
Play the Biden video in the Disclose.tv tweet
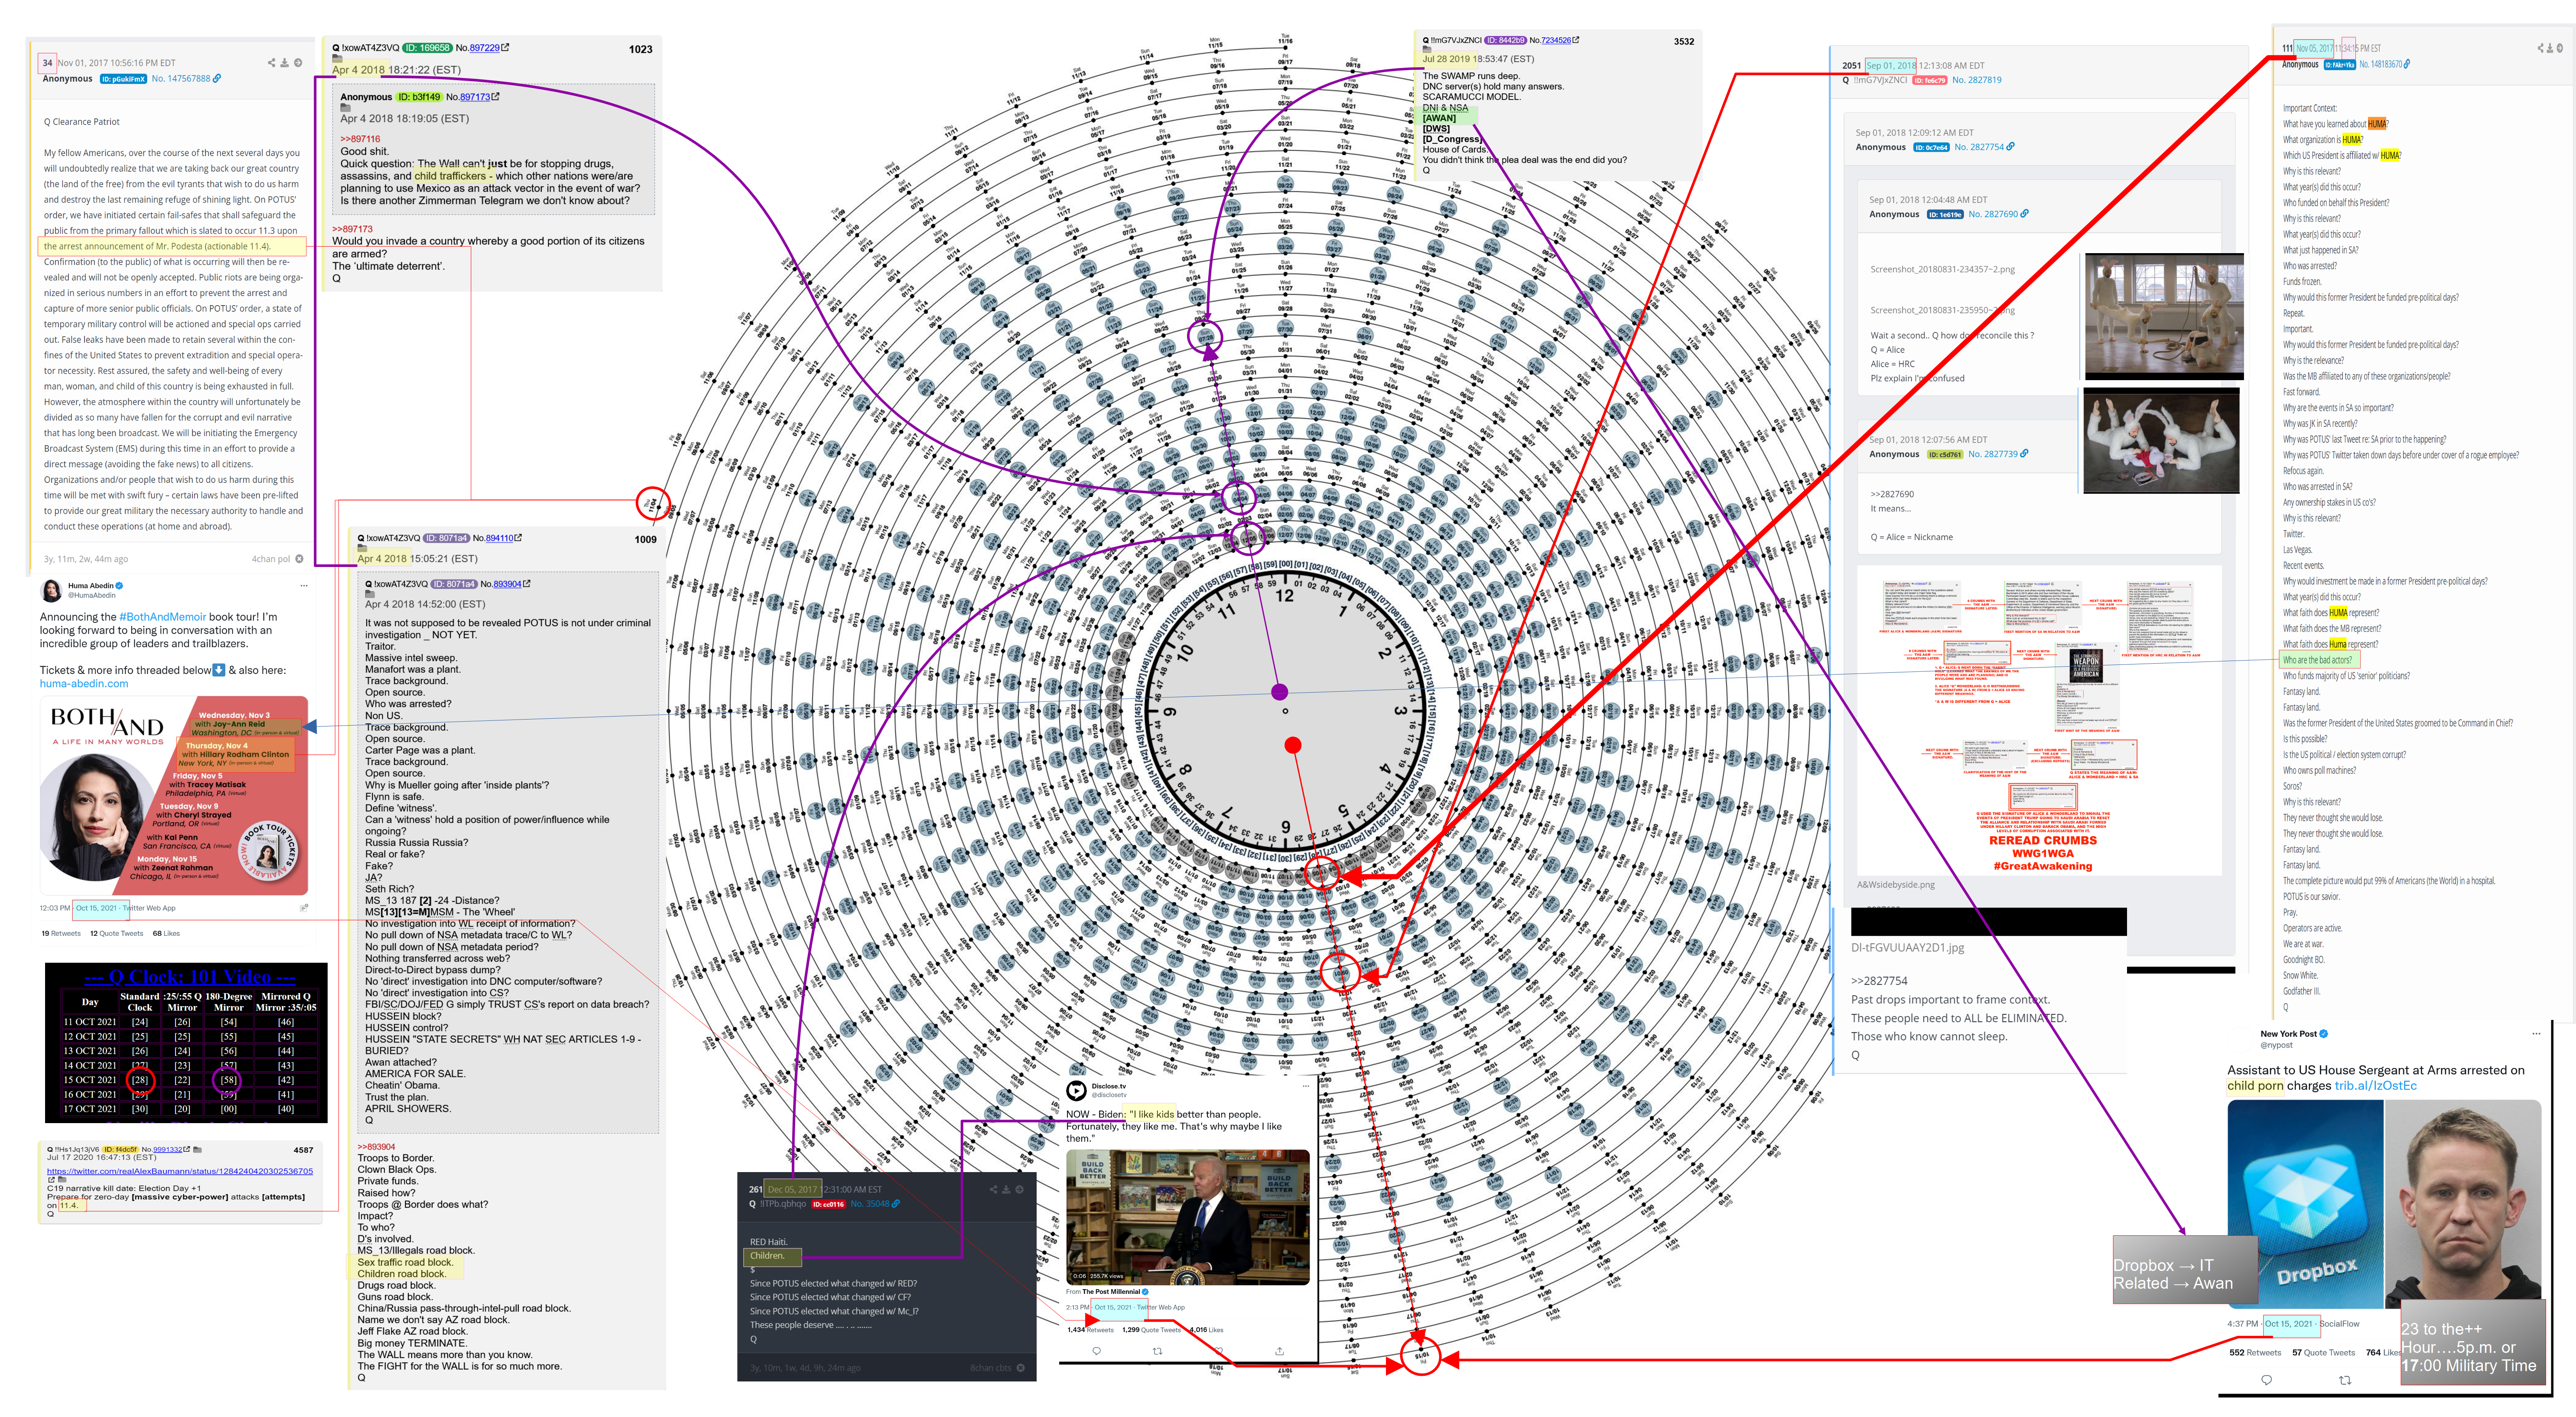point(1187,1217)
